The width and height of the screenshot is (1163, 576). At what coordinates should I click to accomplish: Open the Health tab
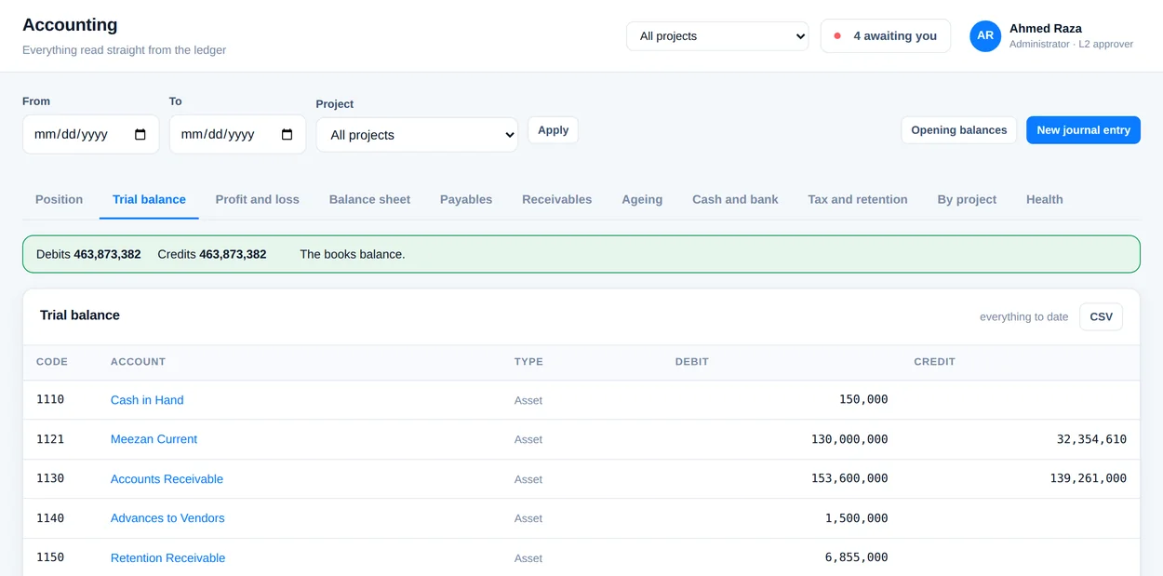[x=1045, y=199]
